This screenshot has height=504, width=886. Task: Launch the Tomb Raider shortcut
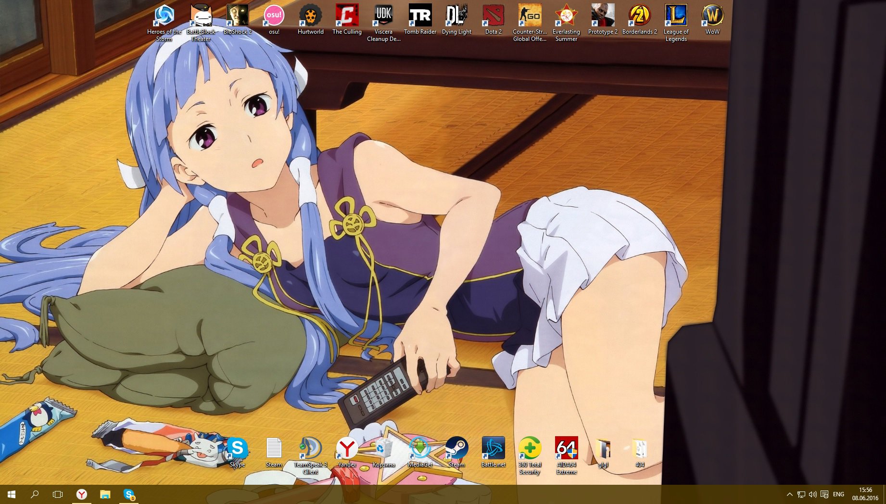tap(420, 19)
